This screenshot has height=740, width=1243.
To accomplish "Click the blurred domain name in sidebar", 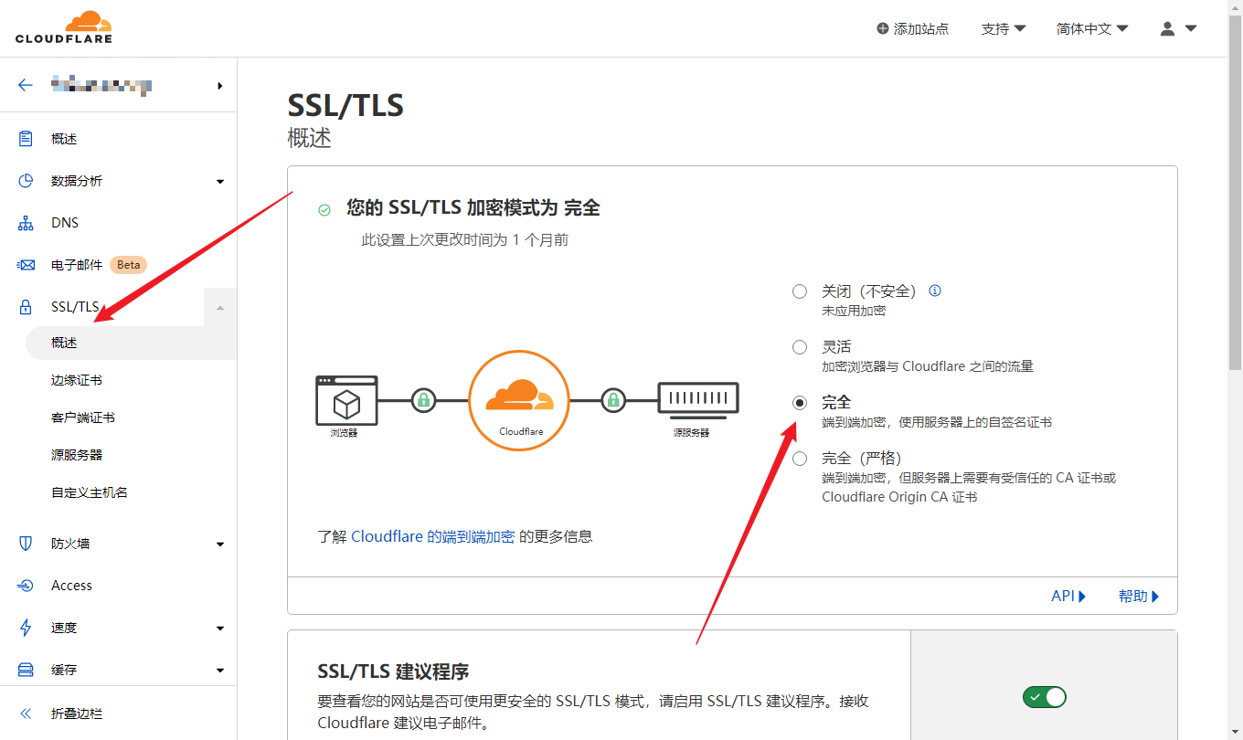I will [x=101, y=86].
